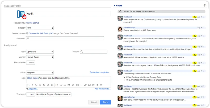Viewport: 210px width, 108px height.
Task: Cancel editing the request
Action: tap(94, 102)
